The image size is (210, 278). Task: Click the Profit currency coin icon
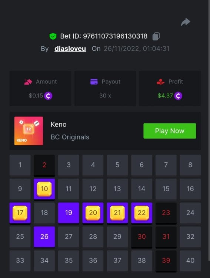178,96
